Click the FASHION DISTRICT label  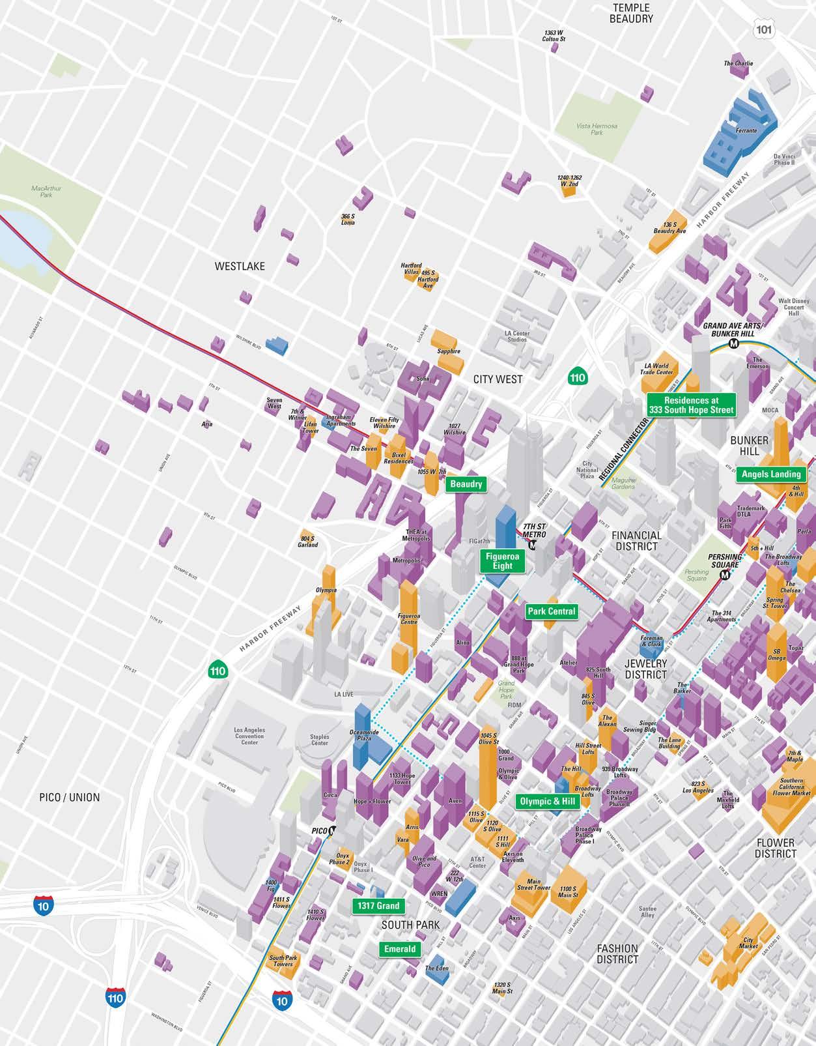click(x=617, y=954)
